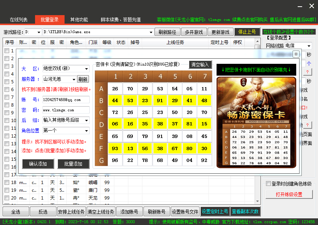The width and height of the screenshot is (318, 225).
Task: Tick the checkbox for row 1
Action: coord(7,51)
